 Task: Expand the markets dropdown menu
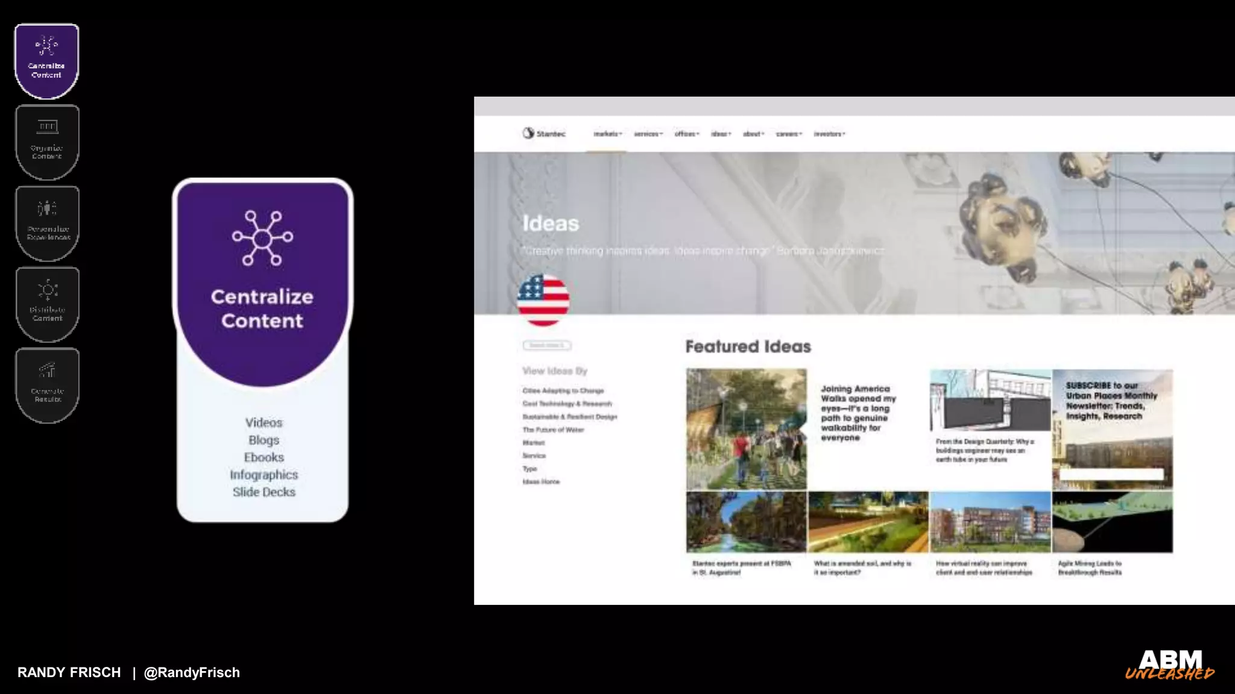607,134
